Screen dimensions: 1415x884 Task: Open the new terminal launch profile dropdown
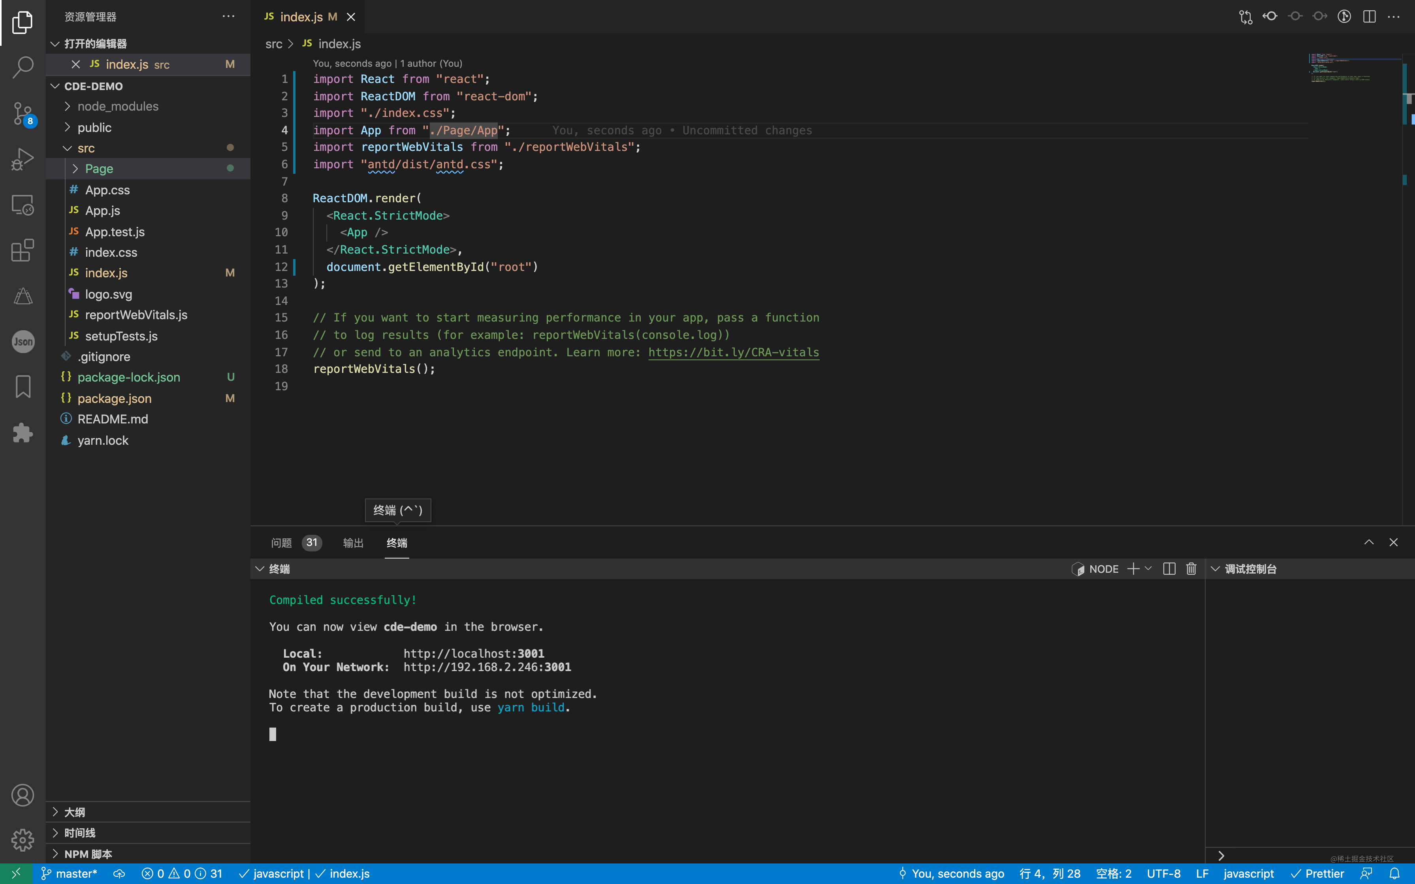pyautogui.click(x=1148, y=569)
